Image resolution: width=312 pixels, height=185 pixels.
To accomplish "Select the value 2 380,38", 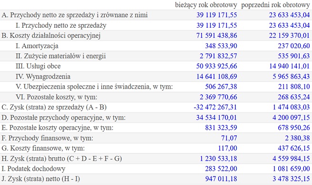I will [297, 138].
